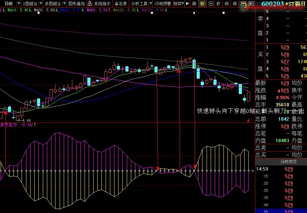
Task: Select the 线 line-drawing tool
Action: coord(226,3)
